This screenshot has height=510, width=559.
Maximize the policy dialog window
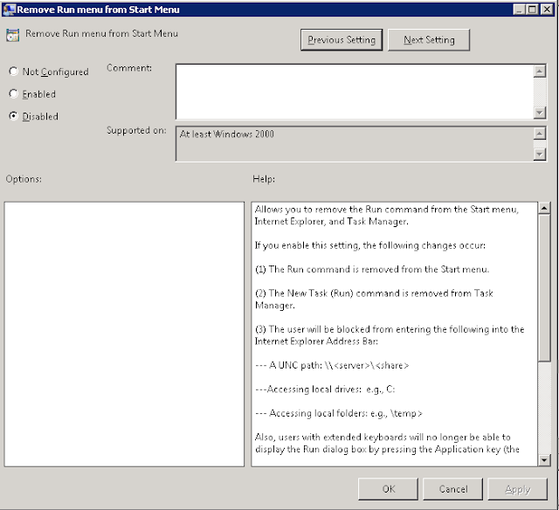point(532,10)
